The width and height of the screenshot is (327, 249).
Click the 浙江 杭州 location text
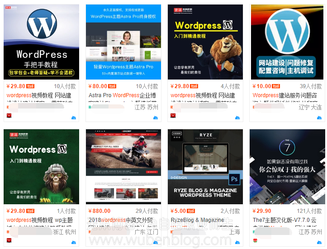pyautogui.click(x=64, y=232)
